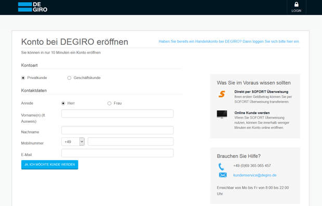The width and height of the screenshot is (322, 206).
Task: Click 'Online Kunde werden' heading
Action: [x=252, y=113]
